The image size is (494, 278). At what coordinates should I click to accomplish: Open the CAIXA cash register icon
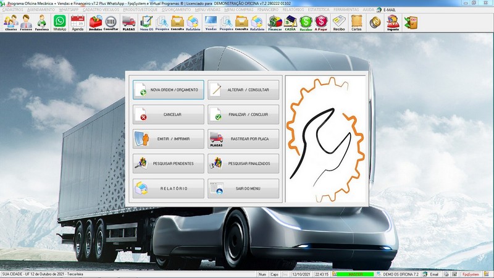pos(290,23)
